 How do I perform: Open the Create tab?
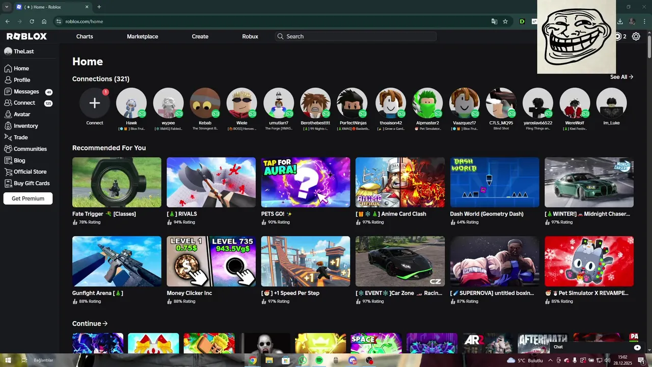(x=200, y=36)
